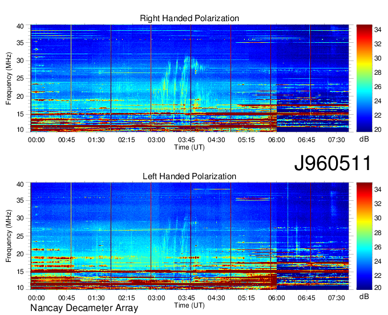Click 01:30 tick of Left Handed plot
The image size is (388, 315).
pyautogui.click(x=96, y=298)
